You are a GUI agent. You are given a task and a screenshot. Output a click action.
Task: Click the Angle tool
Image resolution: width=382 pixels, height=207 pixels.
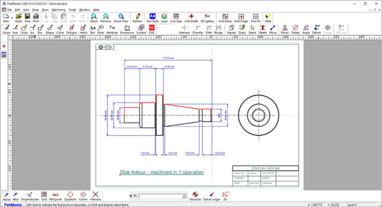pyautogui.click(x=306, y=29)
